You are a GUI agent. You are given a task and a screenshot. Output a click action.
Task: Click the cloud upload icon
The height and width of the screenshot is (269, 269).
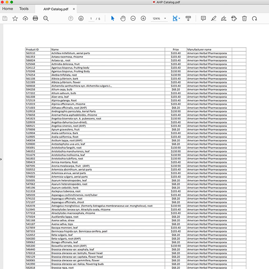(x=25, y=18)
